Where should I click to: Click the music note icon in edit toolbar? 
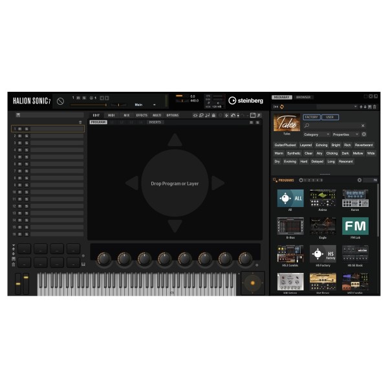(x=208, y=115)
